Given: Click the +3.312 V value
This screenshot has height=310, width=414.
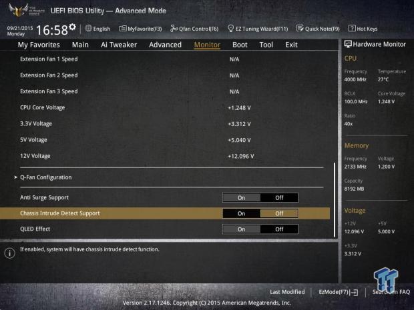Looking at the screenshot, I should click(x=239, y=124).
